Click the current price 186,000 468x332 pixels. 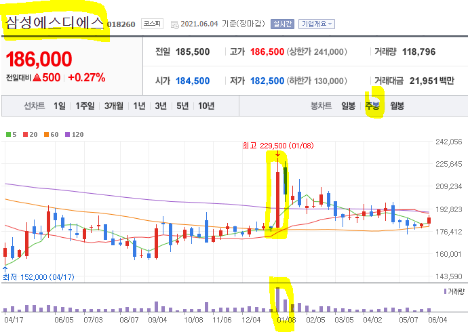coord(39,59)
